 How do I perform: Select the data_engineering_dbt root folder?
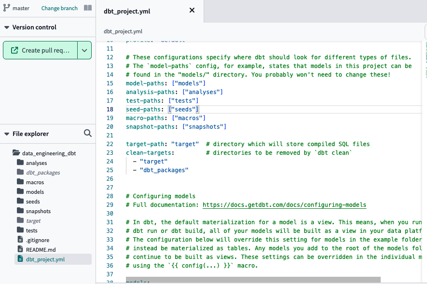coord(49,153)
